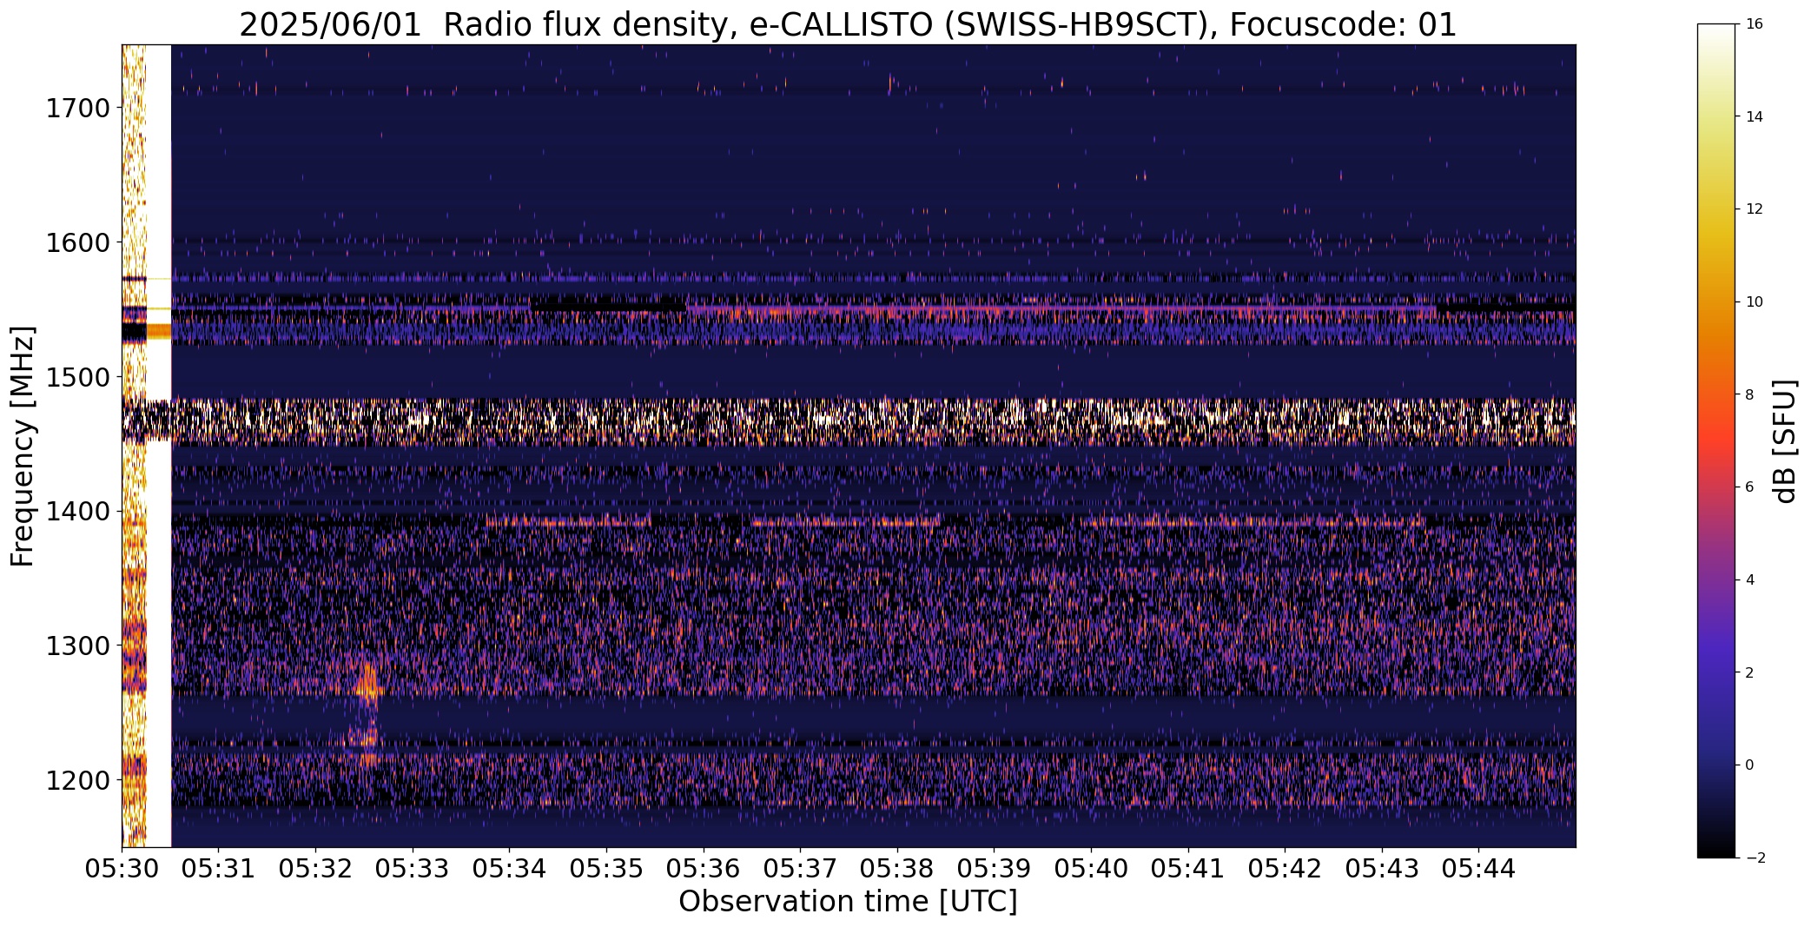Click the 1400 frequency tick label
The image size is (1811, 927).
(77, 512)
